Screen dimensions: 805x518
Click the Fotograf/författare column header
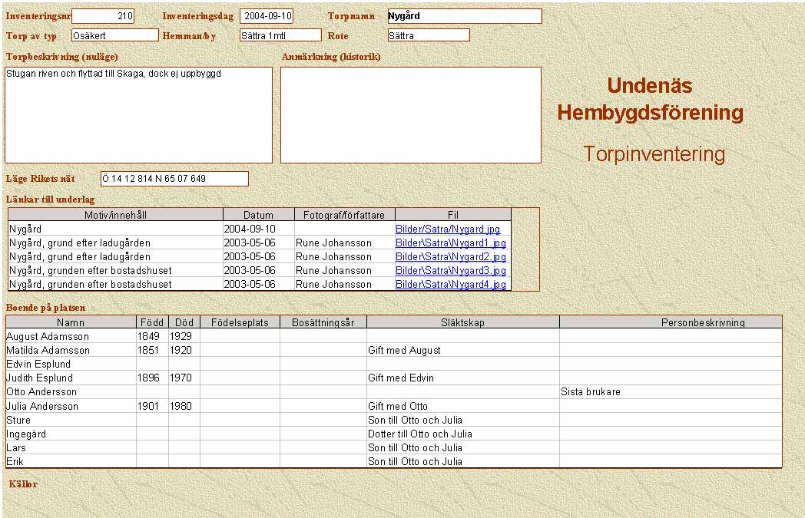[x=344, y=215]
